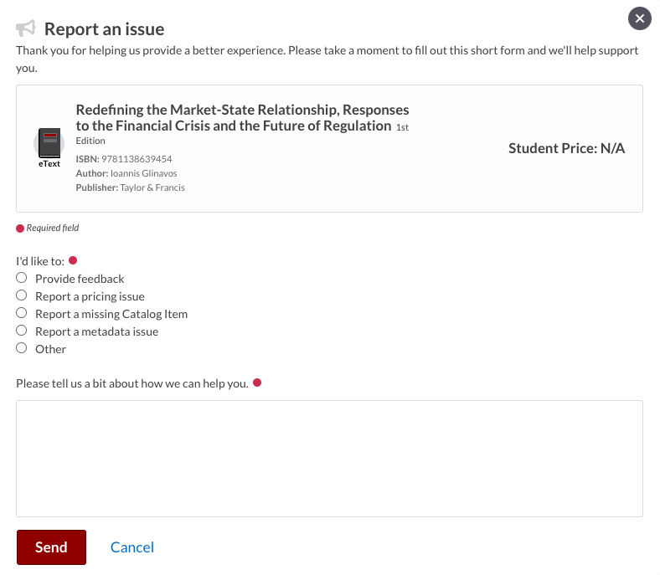Viewport: 660px width, 575px height.
Task: Click the red dot beside Required field legend
Action: [x=20, y=228]
